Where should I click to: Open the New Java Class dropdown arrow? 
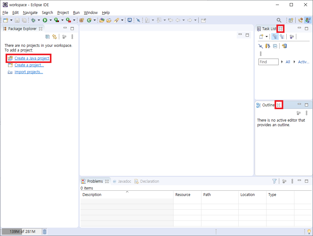[x=95, y=20]
